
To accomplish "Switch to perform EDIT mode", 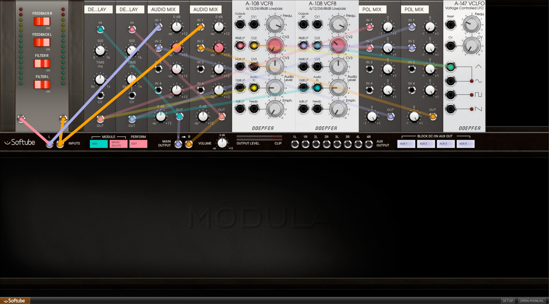I will (x=138, y=144).
